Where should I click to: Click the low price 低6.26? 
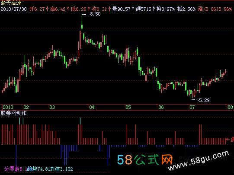(79, 9)
